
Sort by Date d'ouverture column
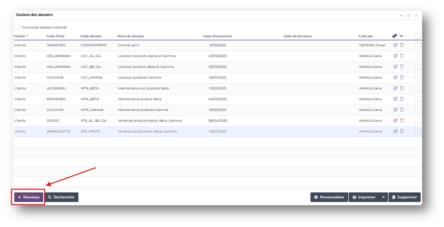(217, 36)
